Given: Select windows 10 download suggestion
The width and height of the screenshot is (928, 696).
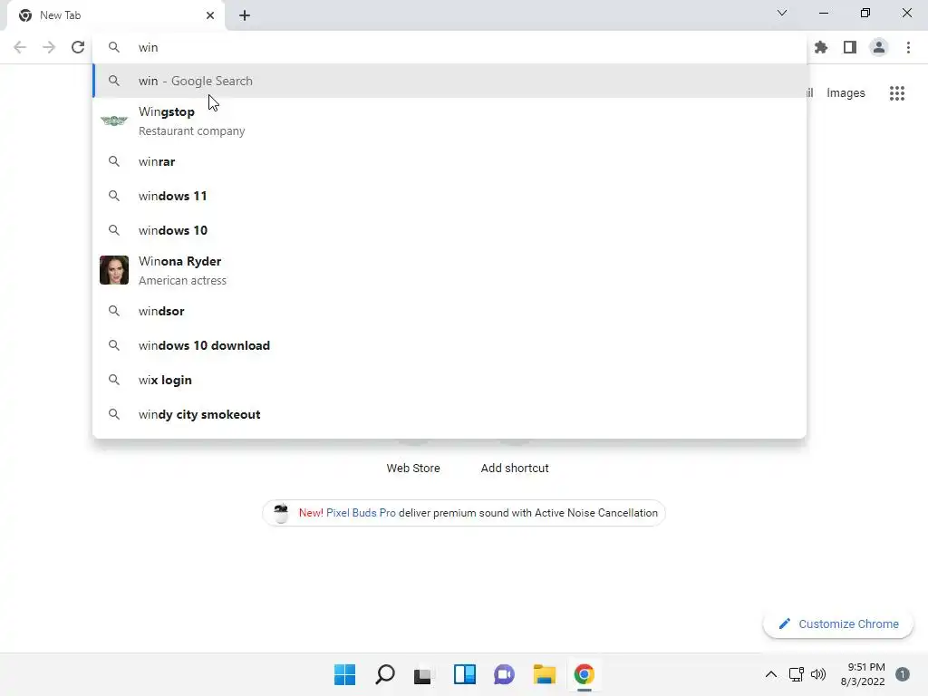Looking at the screenshot, I should [x=449, y=345].
